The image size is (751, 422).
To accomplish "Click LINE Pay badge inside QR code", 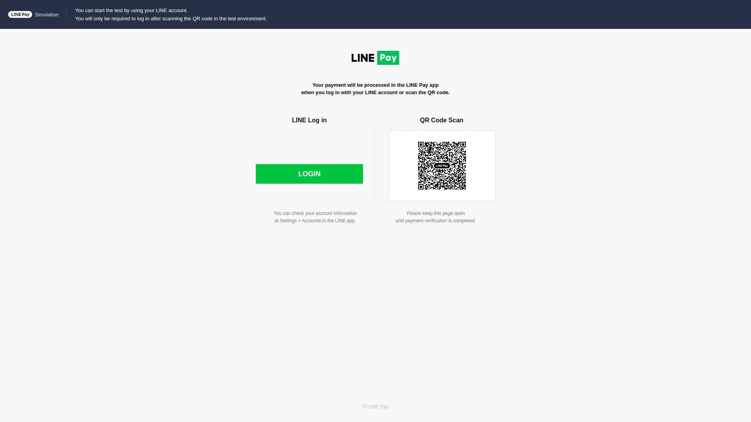I will click(x=442, y=166).
